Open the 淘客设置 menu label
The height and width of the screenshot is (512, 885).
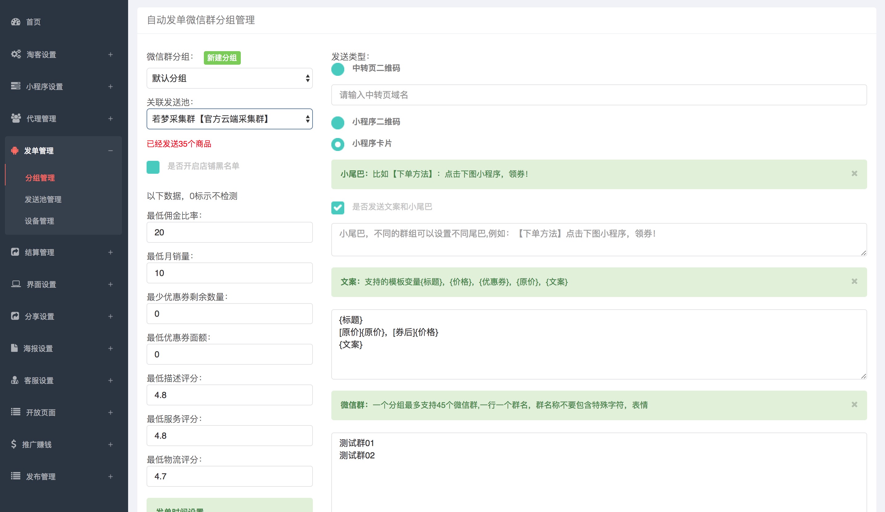click(42, 55)
